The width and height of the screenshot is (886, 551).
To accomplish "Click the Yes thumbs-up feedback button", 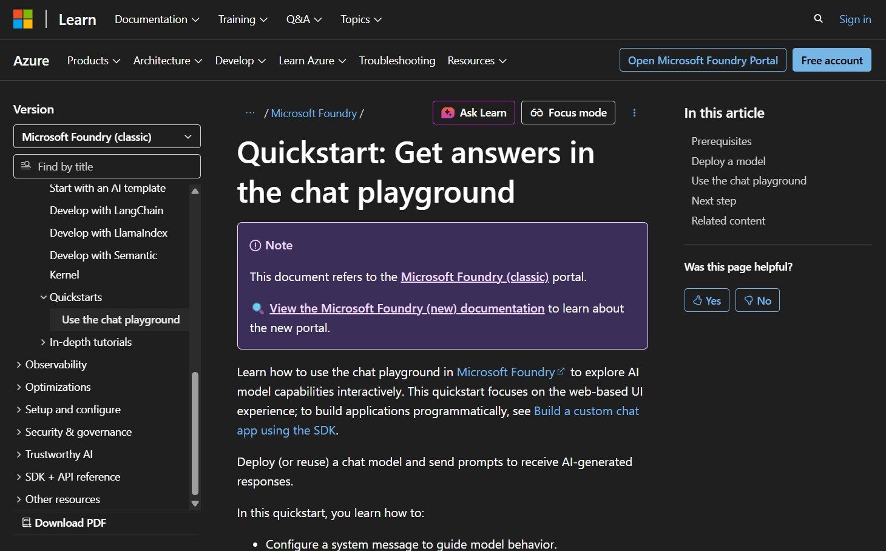I will pos(706,300).
